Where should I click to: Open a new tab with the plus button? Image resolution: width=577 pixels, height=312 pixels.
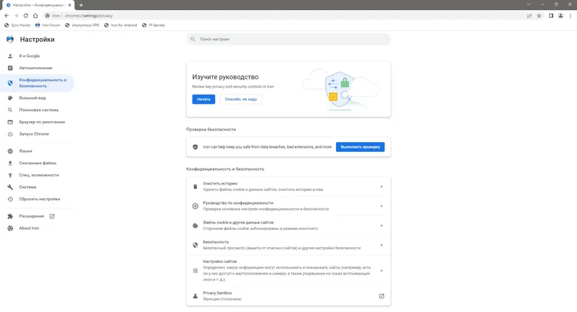coord(81,5)
